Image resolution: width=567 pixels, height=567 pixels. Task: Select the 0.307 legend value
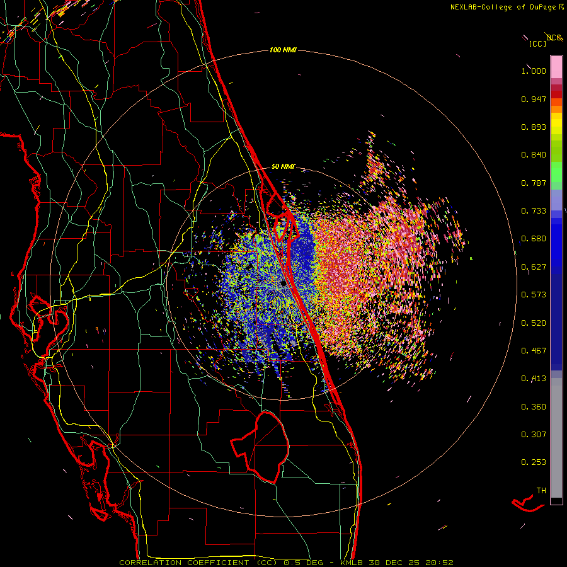(534, 435)
